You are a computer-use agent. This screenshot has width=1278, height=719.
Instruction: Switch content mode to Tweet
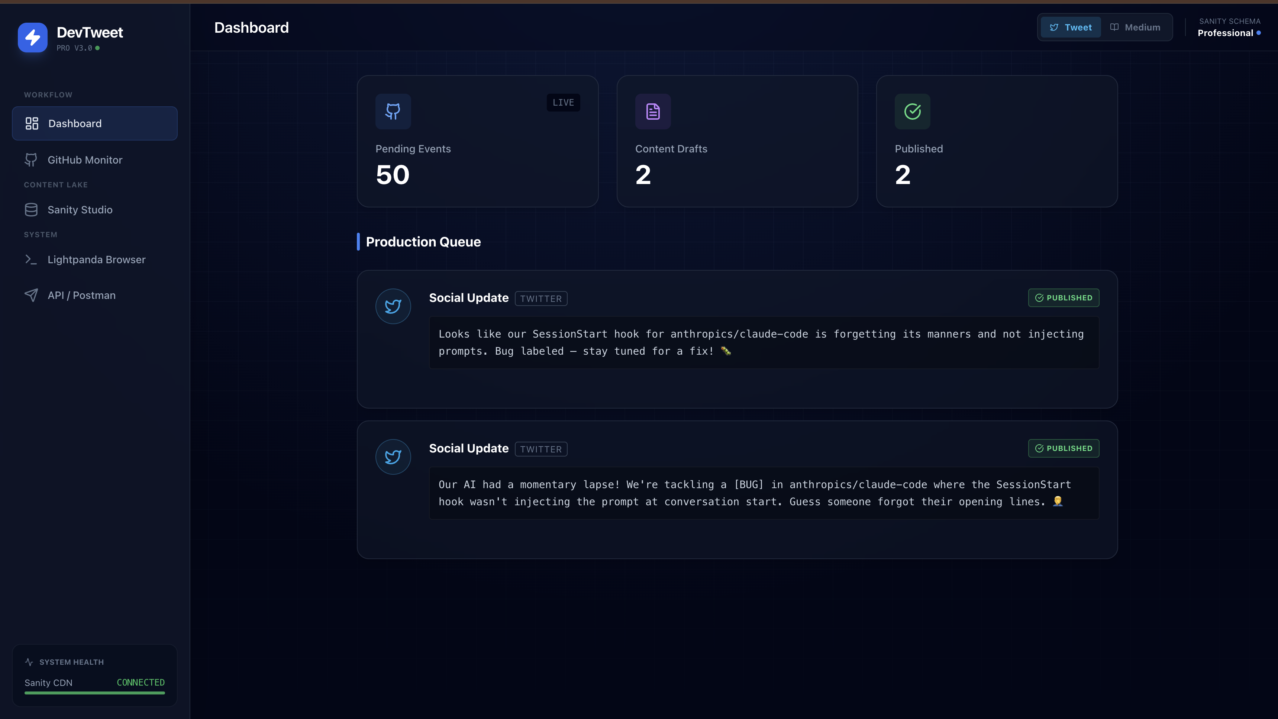[1071, 27]
